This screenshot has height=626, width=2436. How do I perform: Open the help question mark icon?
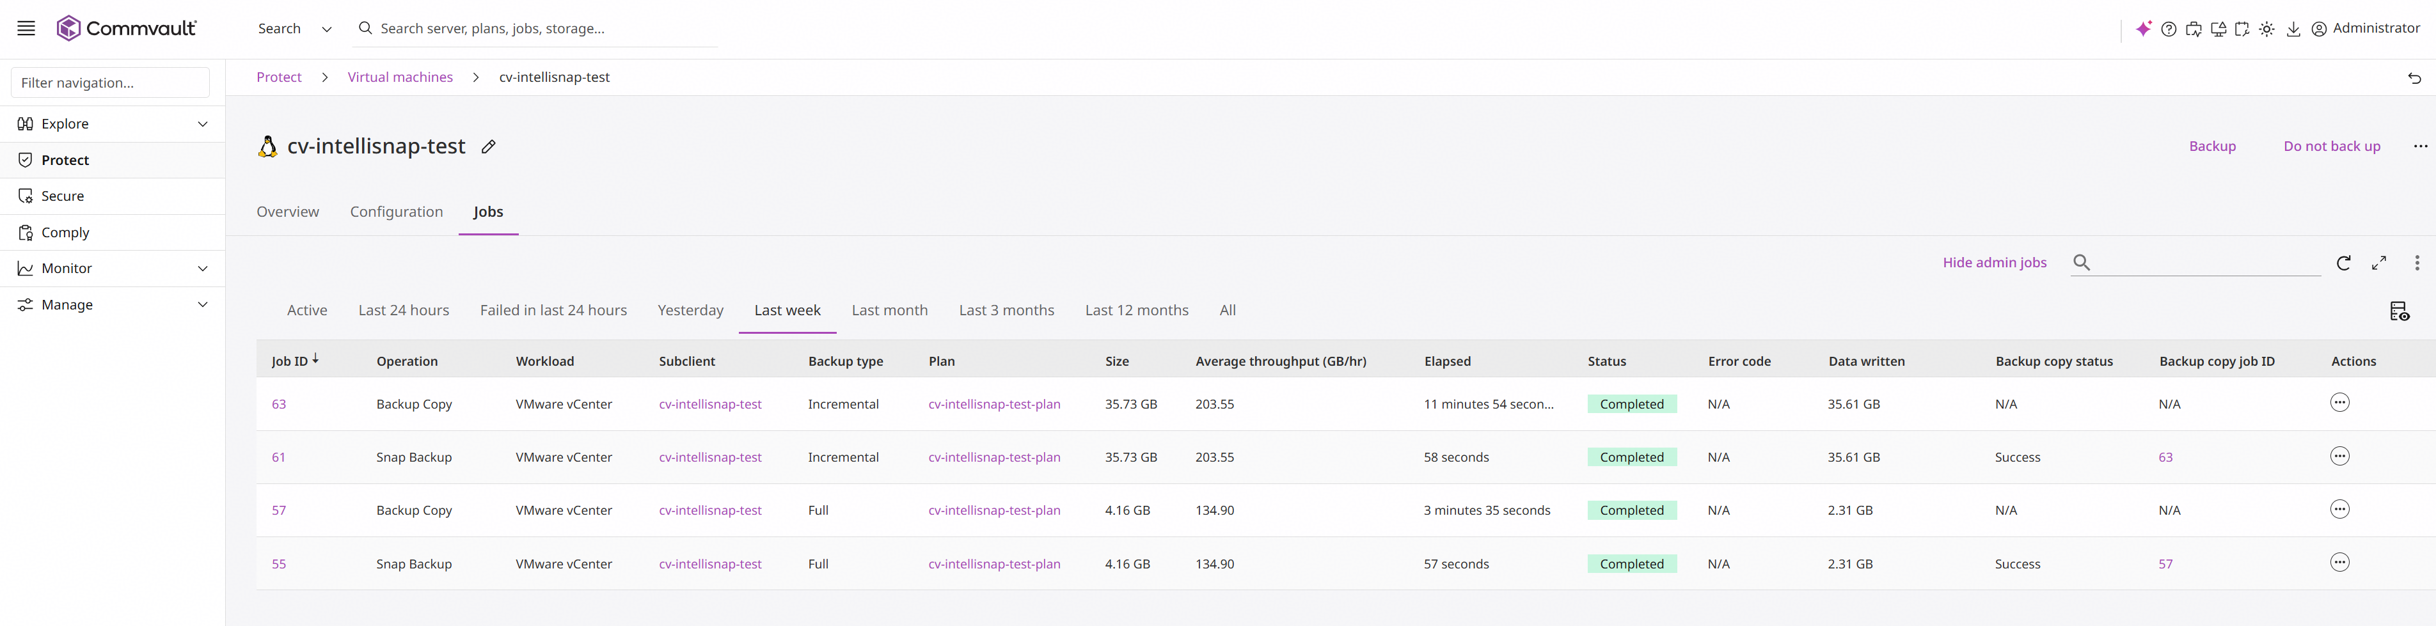2169,29
